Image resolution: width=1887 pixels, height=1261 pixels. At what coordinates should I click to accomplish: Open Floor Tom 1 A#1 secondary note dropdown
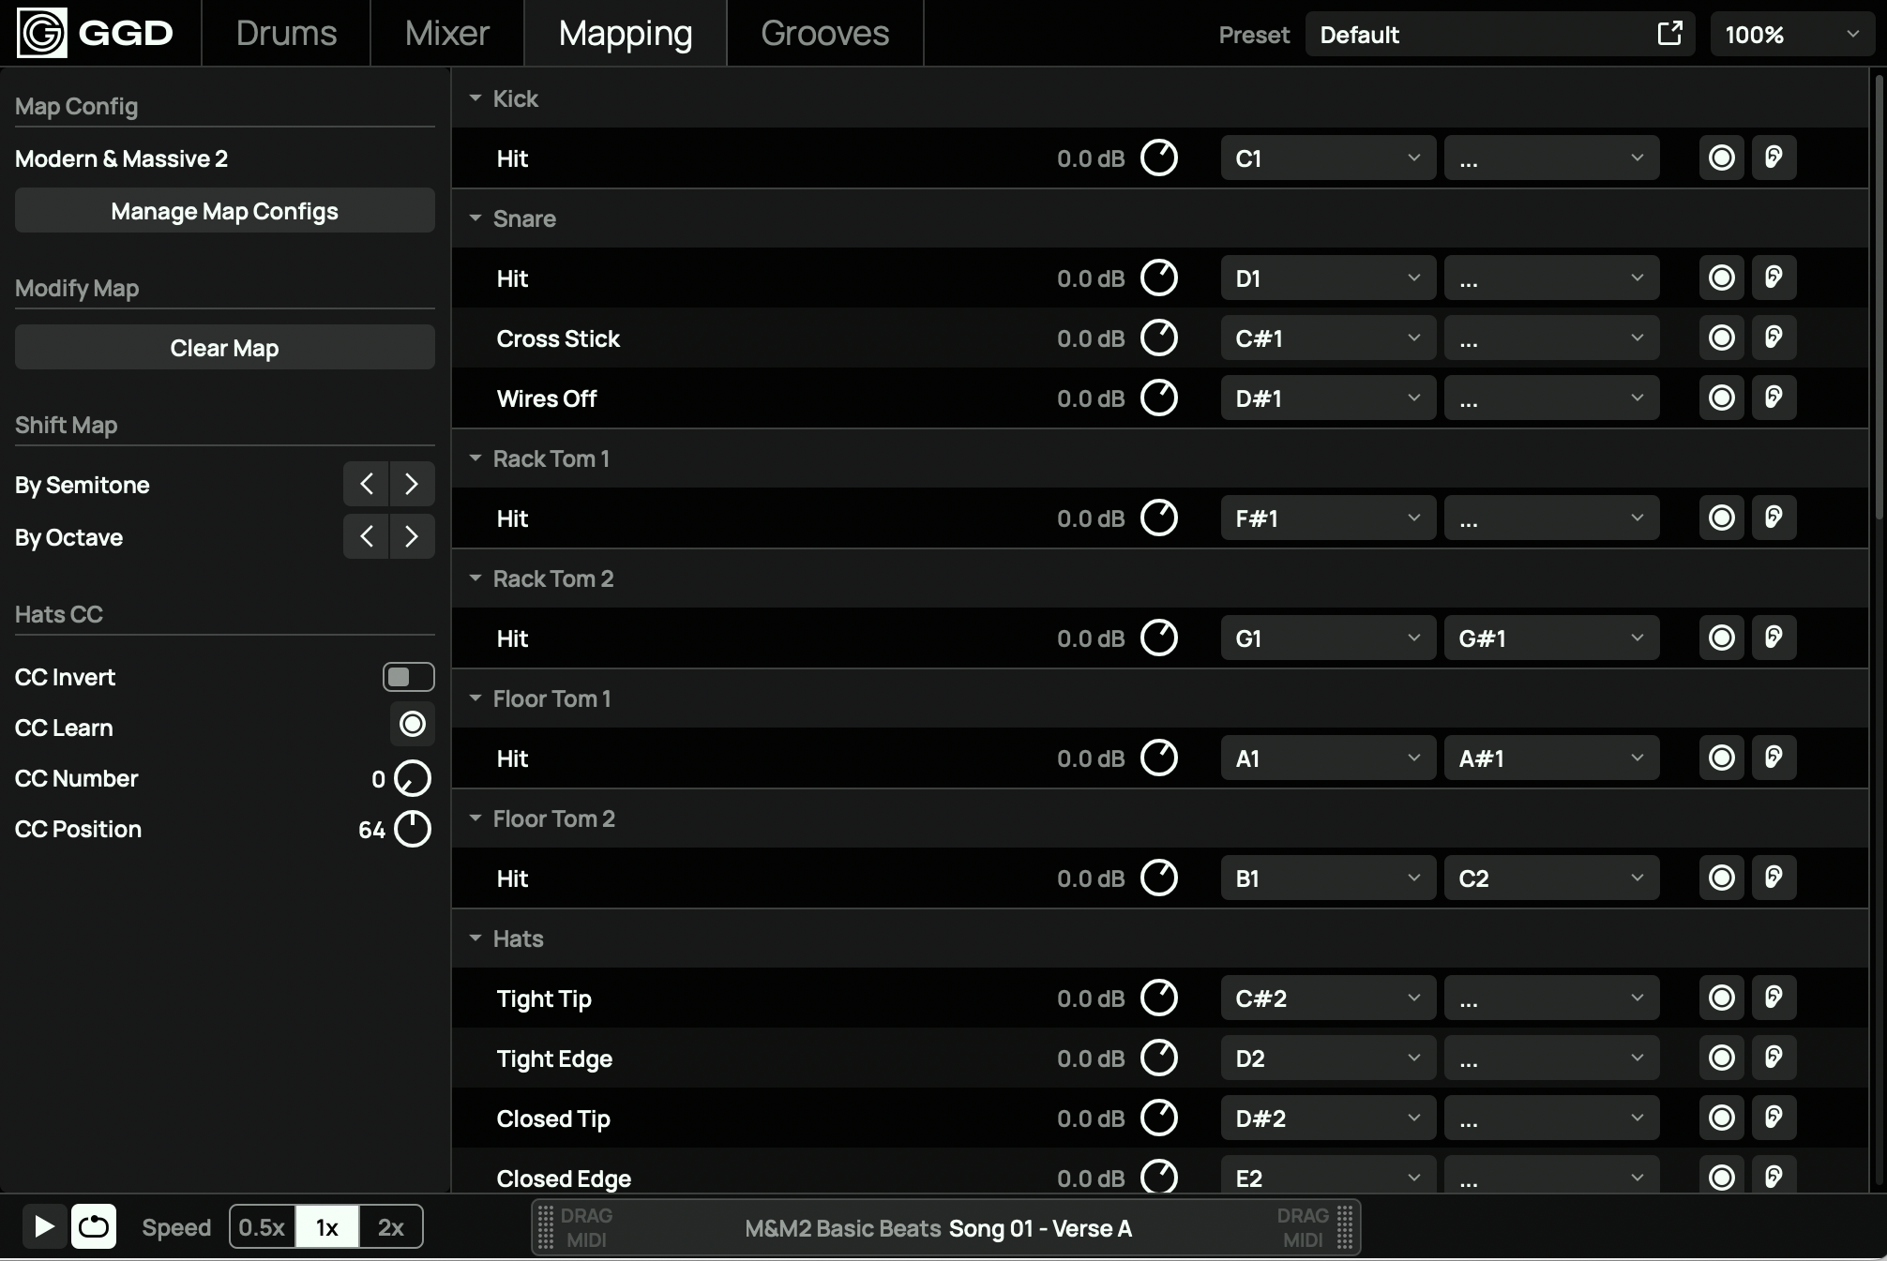point(1551,758)
